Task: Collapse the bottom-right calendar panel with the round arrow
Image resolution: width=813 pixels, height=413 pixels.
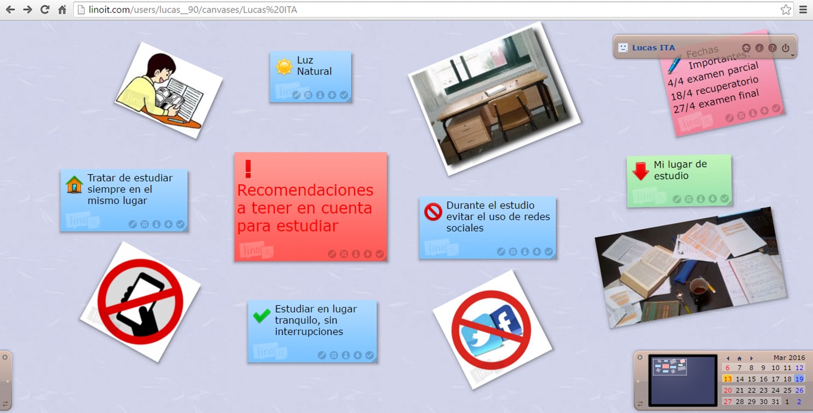Action: (640, 358)
